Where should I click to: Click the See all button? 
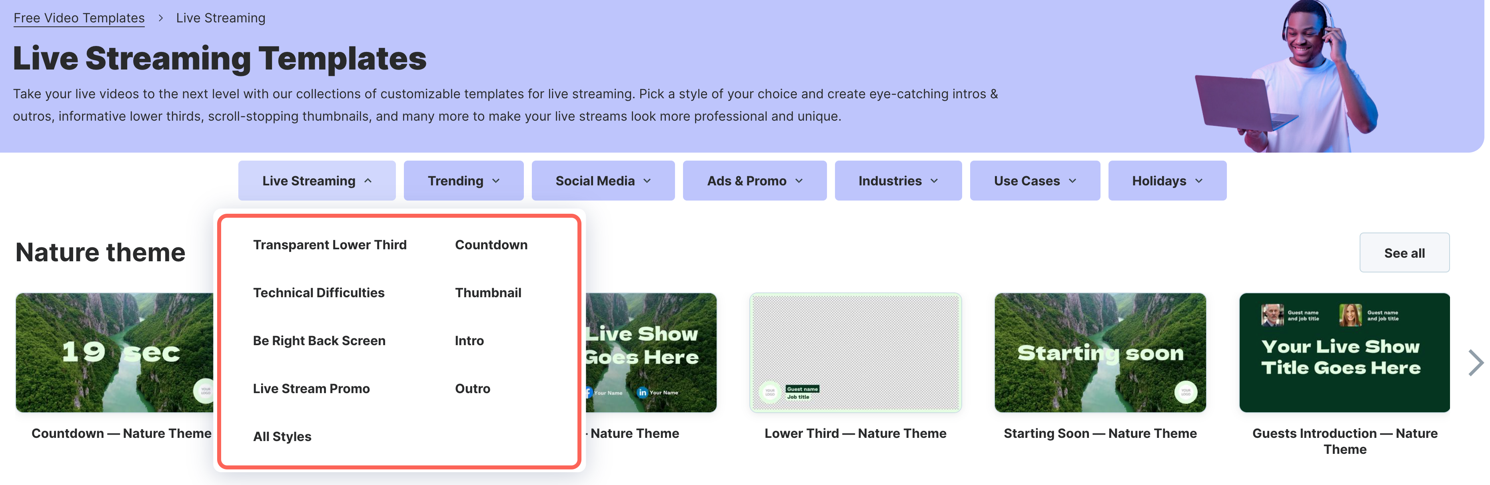tap(1404, 253)
